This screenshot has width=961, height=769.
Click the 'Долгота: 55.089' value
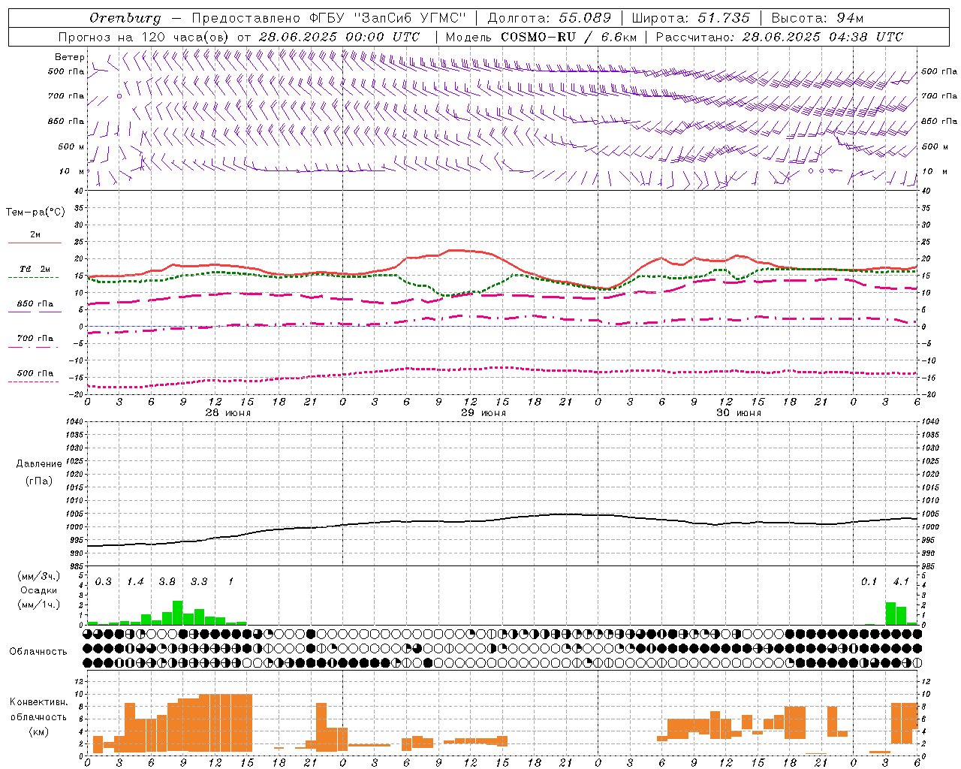[550, 18]
